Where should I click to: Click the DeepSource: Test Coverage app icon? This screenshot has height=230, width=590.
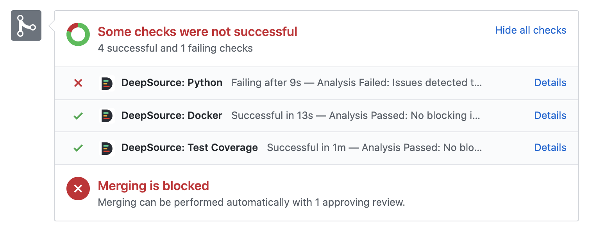coord(107,148)
